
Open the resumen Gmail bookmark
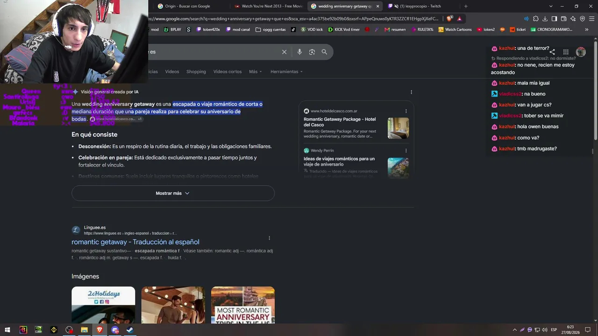(x=395, y=29)
